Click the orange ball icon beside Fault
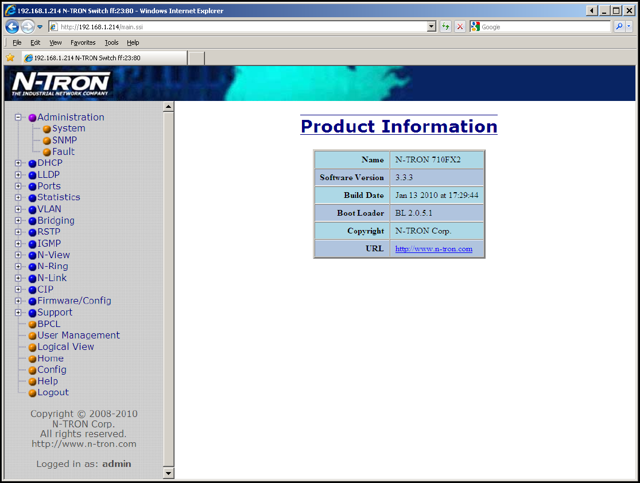The image size is (640, 483). [x=47, y=152]
